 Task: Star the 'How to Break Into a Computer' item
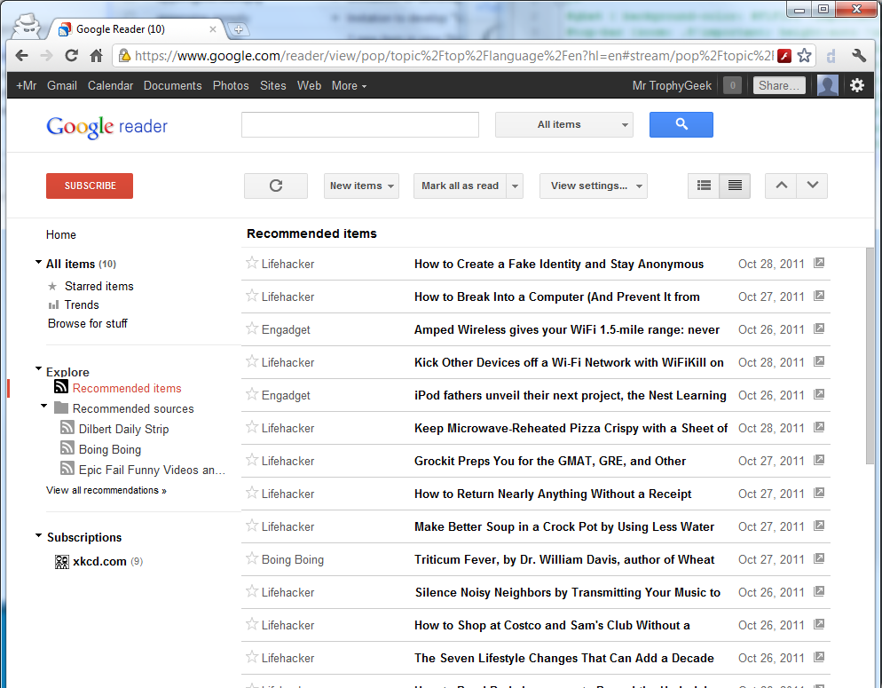[252, 296]
